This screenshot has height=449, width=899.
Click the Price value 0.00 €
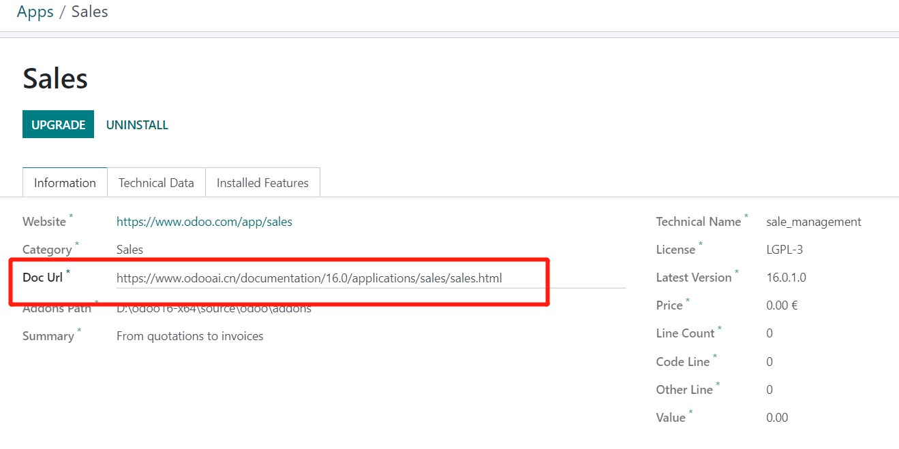click(x=781, y=305)
